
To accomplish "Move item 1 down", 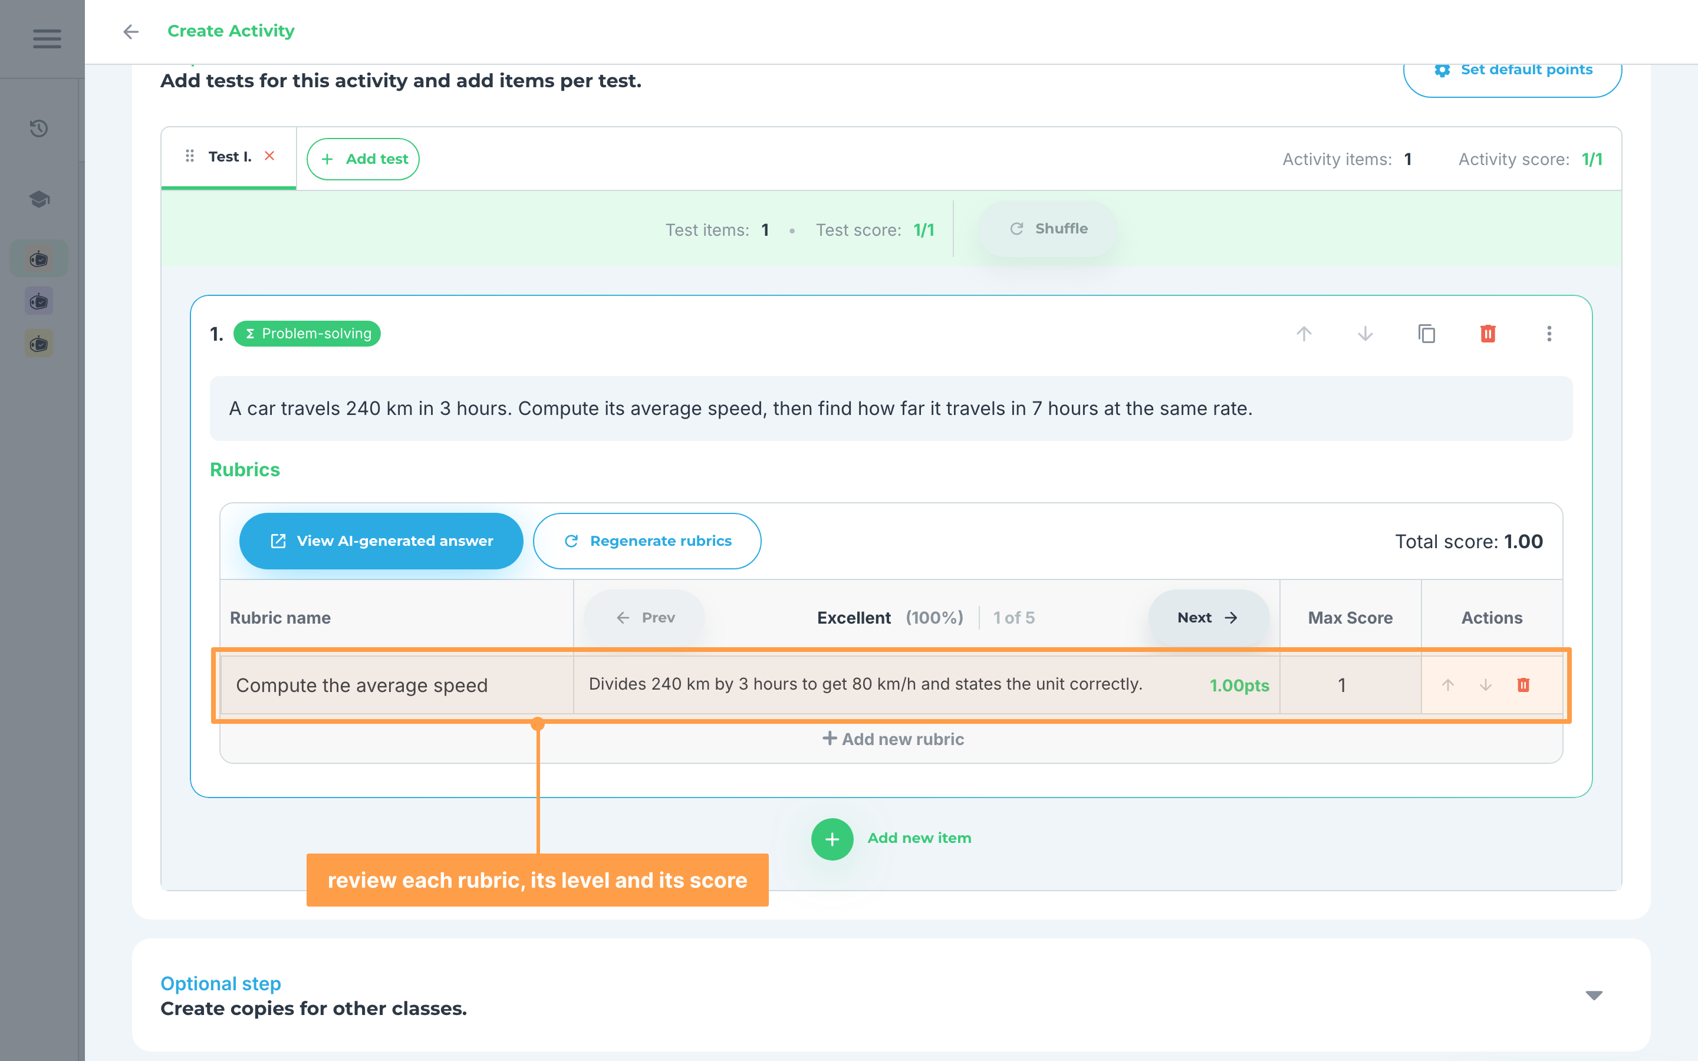I will [1365, 333].
